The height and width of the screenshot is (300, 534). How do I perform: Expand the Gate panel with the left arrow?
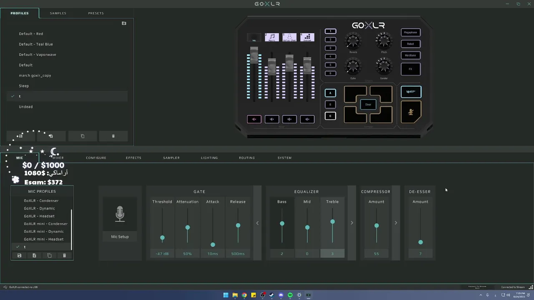[x=257, y=223]
